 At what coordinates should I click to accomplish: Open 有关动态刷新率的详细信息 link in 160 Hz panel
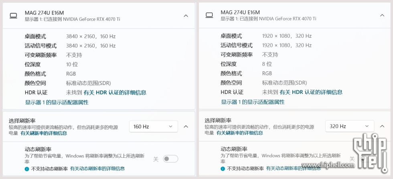pos(97,169)
